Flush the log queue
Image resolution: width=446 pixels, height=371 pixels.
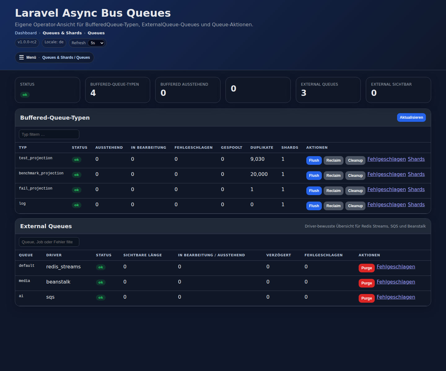tap(314, 206)
